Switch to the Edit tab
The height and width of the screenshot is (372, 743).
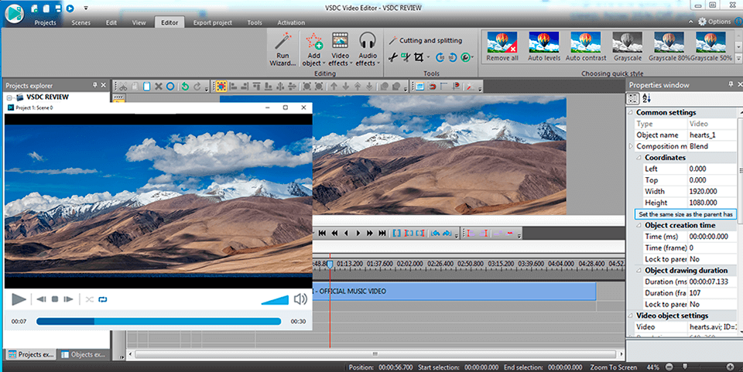[x=111, y=22]
